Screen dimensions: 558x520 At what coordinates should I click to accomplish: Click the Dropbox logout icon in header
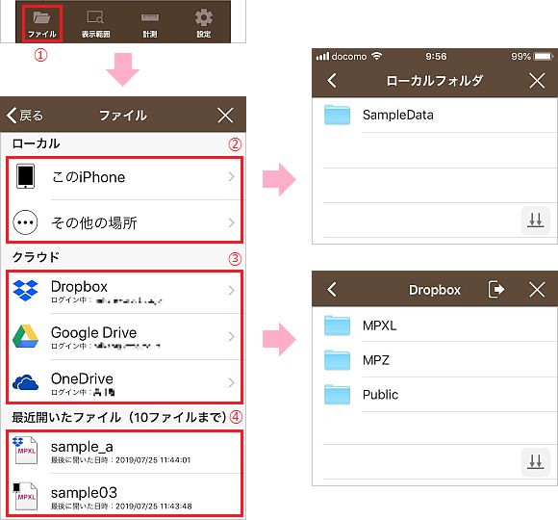click(496, 289)
